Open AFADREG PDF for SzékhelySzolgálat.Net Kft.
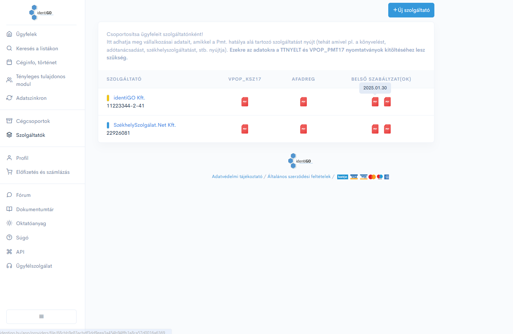Viewport: 513px width, 334px height. (x=303, y=129)
